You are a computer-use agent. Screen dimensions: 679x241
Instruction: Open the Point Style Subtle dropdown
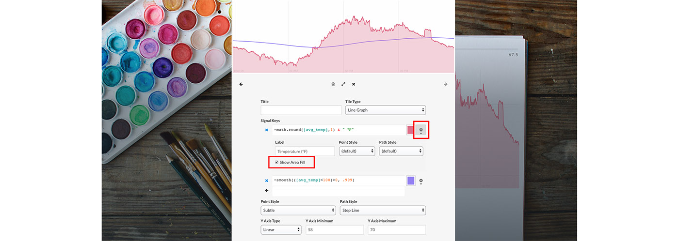coord(298,211)
